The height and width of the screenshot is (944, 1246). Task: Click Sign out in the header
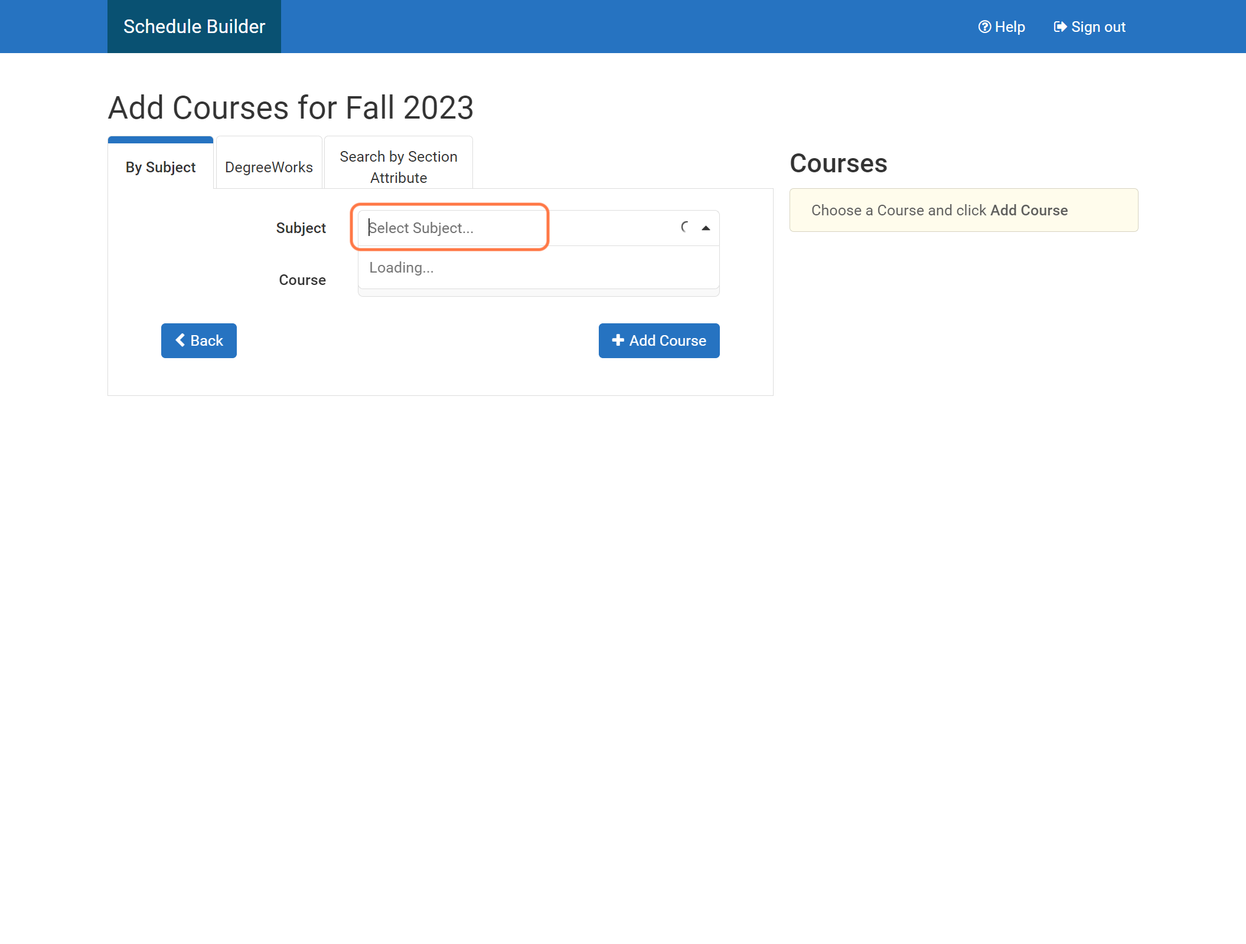click(x=1090, y=27)
